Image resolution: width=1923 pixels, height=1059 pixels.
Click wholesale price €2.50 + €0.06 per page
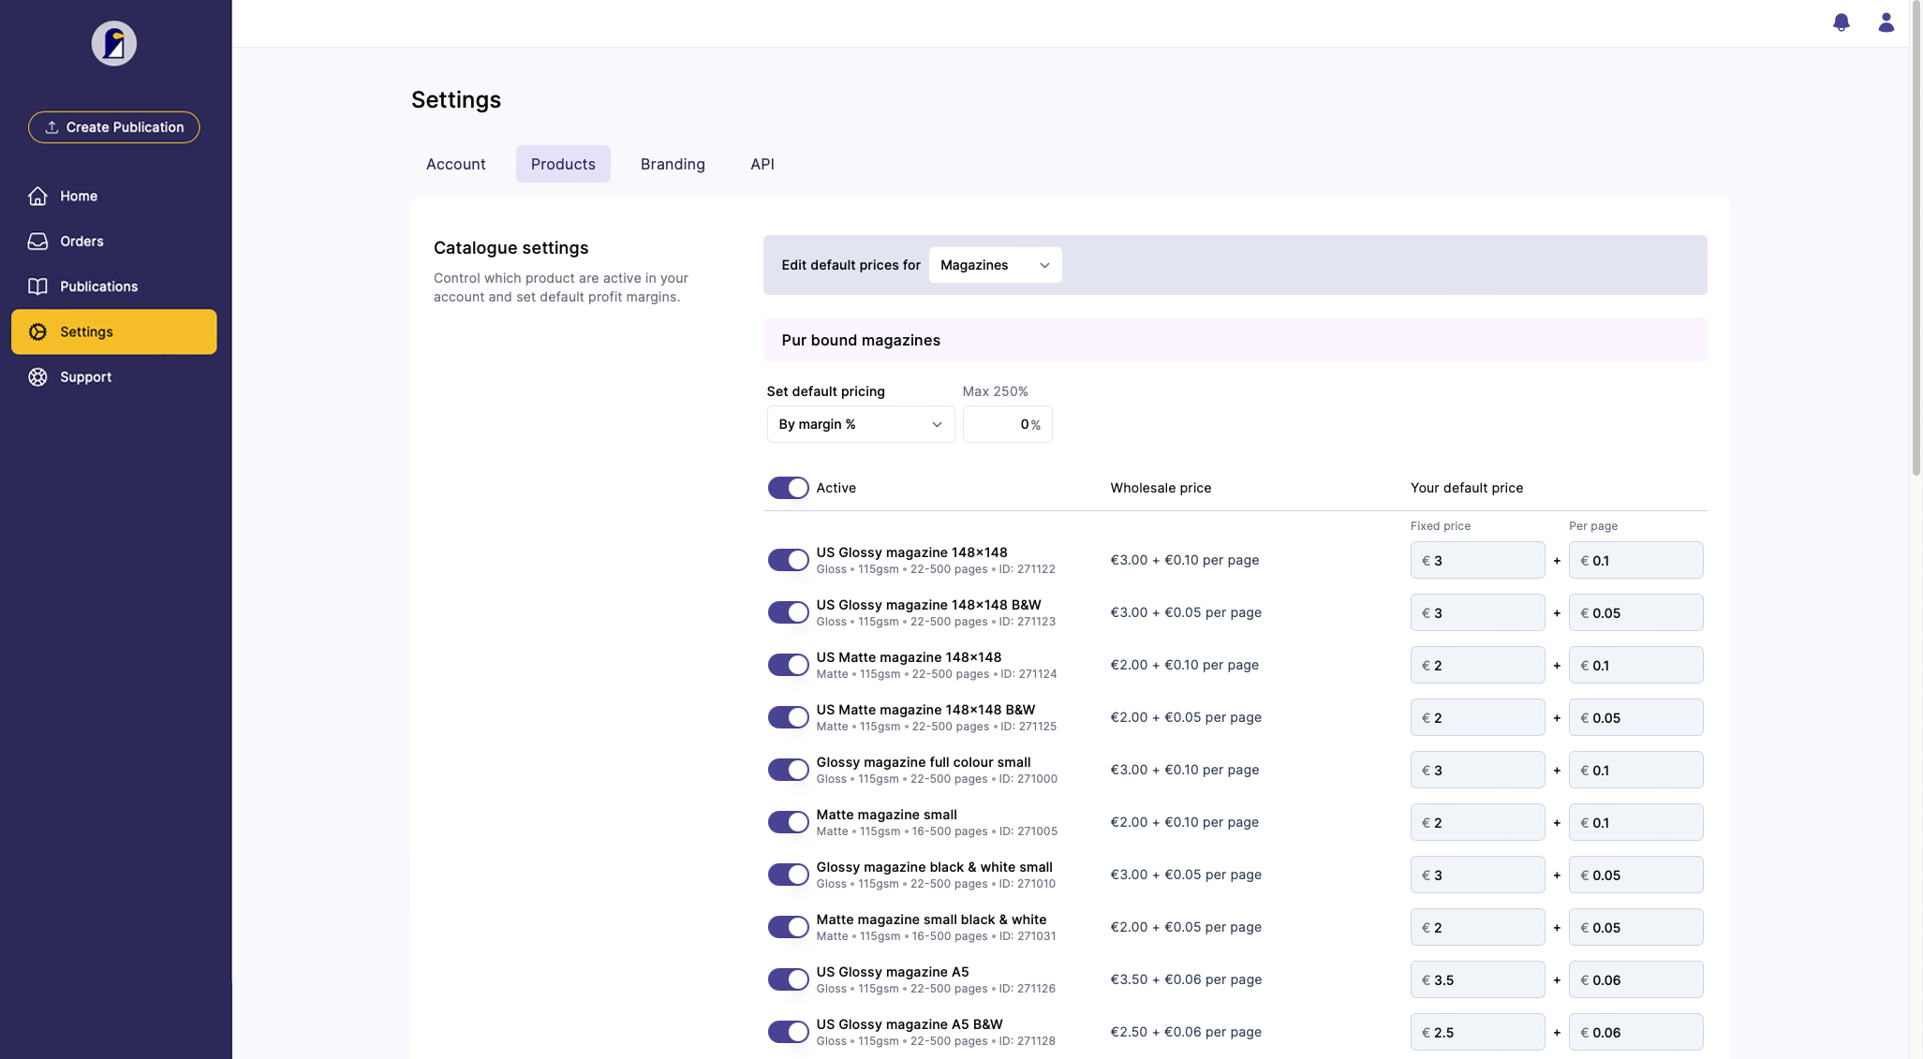[1186, 1032]
